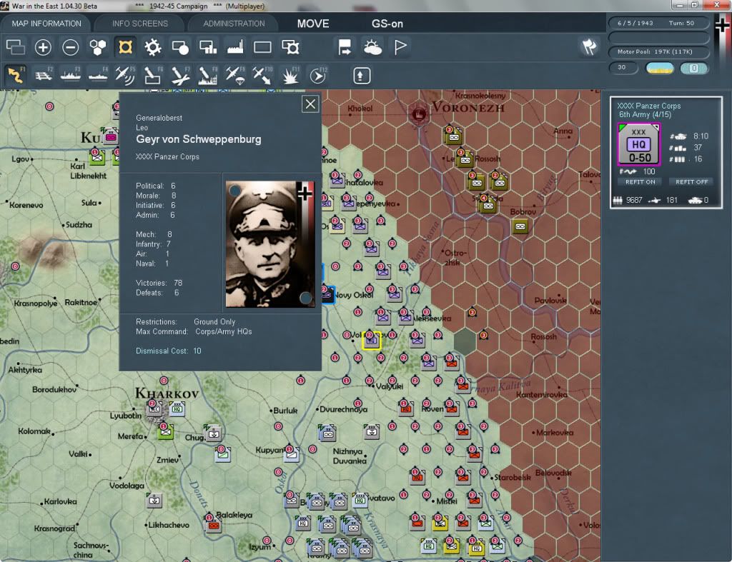732x562 pixels.
Task: Click the leader portrait of Geyr von Schweppenburg
Action: [269, 244]
